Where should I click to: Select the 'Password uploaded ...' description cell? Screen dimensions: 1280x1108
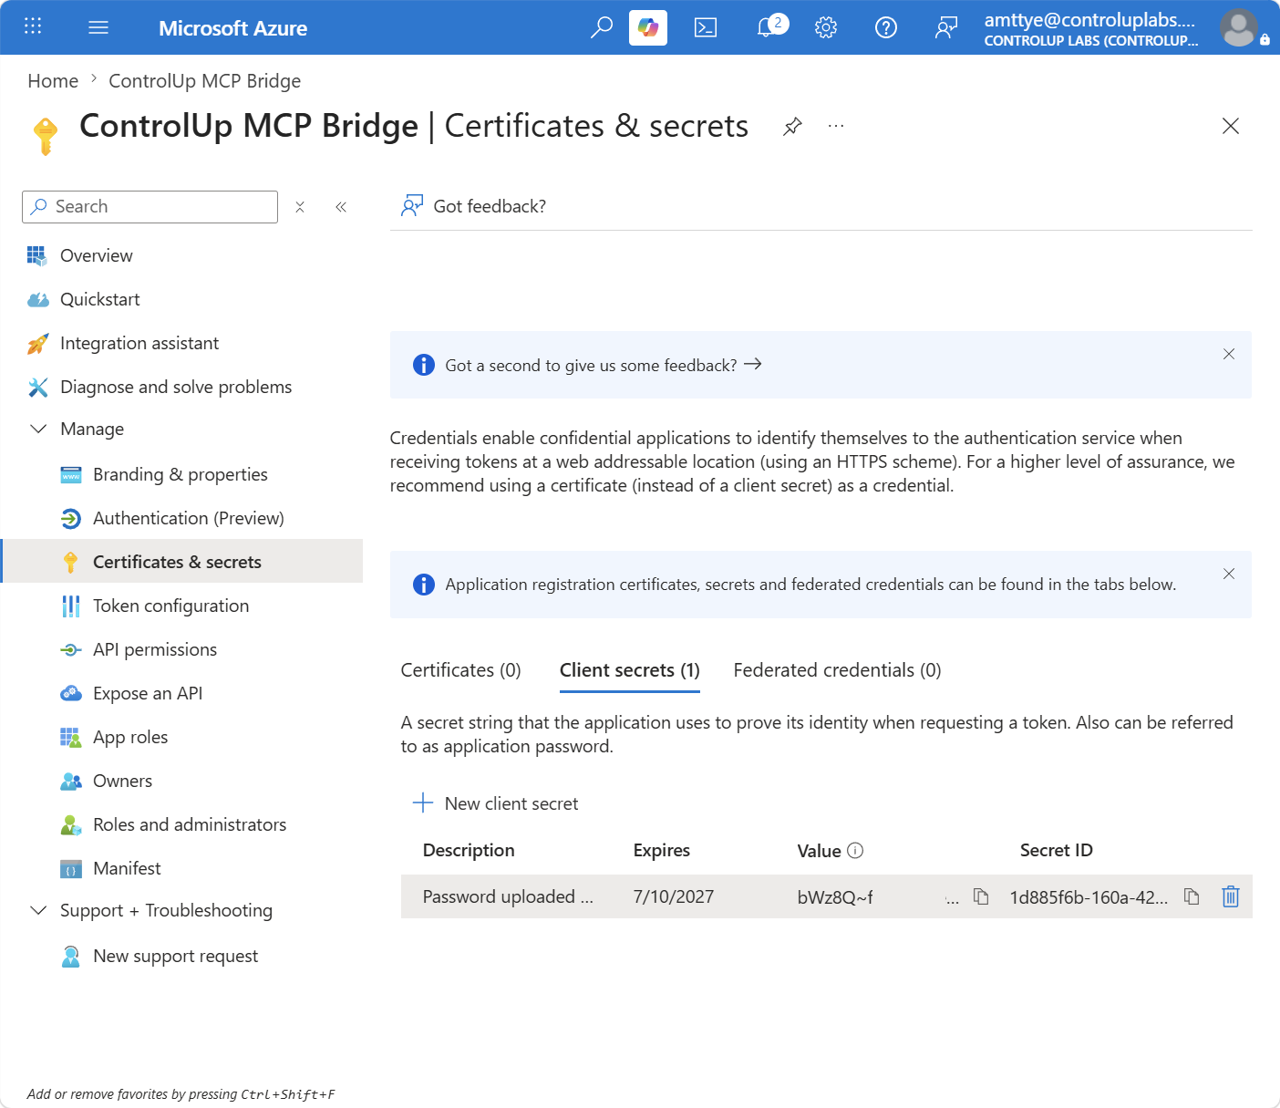508,896
